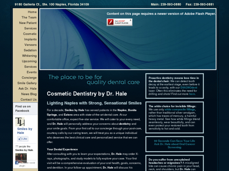This screenshot has height=171, width=229.
Task: Open the News Blog
Action: click(29, 94)
